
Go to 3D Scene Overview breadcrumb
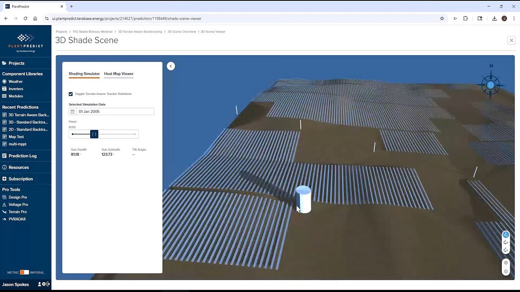[x=182, y=32]
